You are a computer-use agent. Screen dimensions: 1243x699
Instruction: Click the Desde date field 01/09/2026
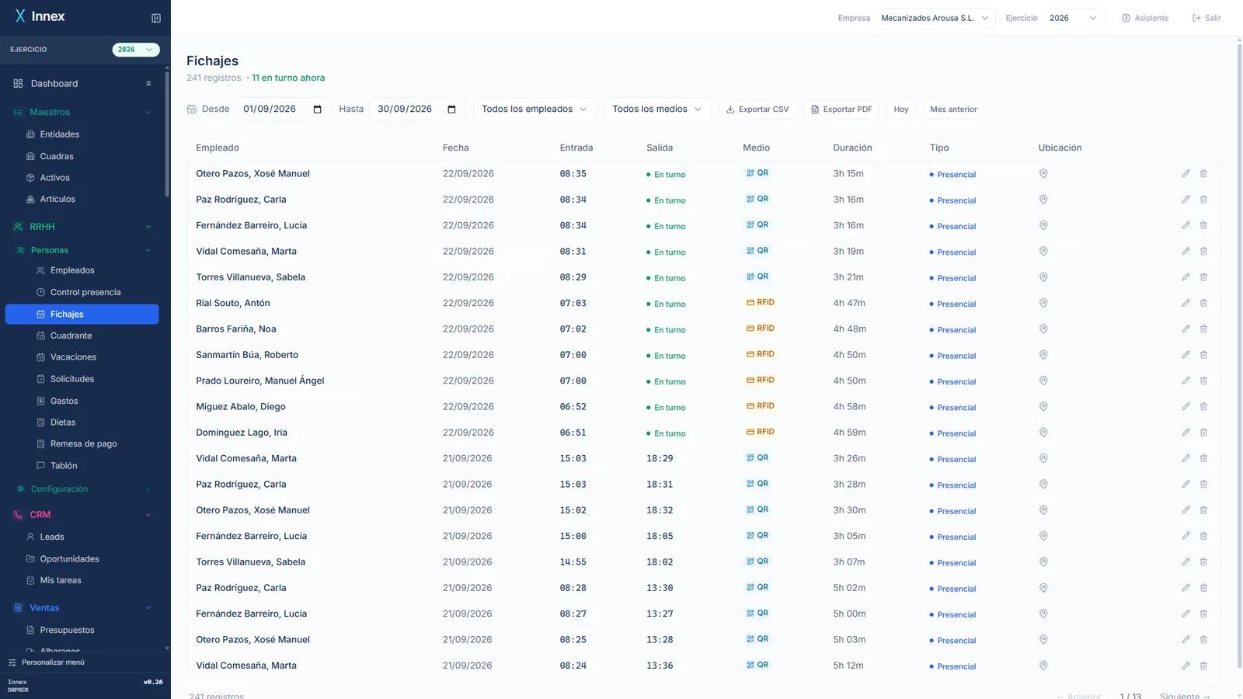point(283,110)
